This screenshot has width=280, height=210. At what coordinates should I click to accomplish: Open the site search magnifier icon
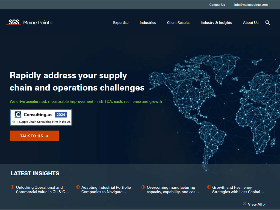click(x=267, y=23)
